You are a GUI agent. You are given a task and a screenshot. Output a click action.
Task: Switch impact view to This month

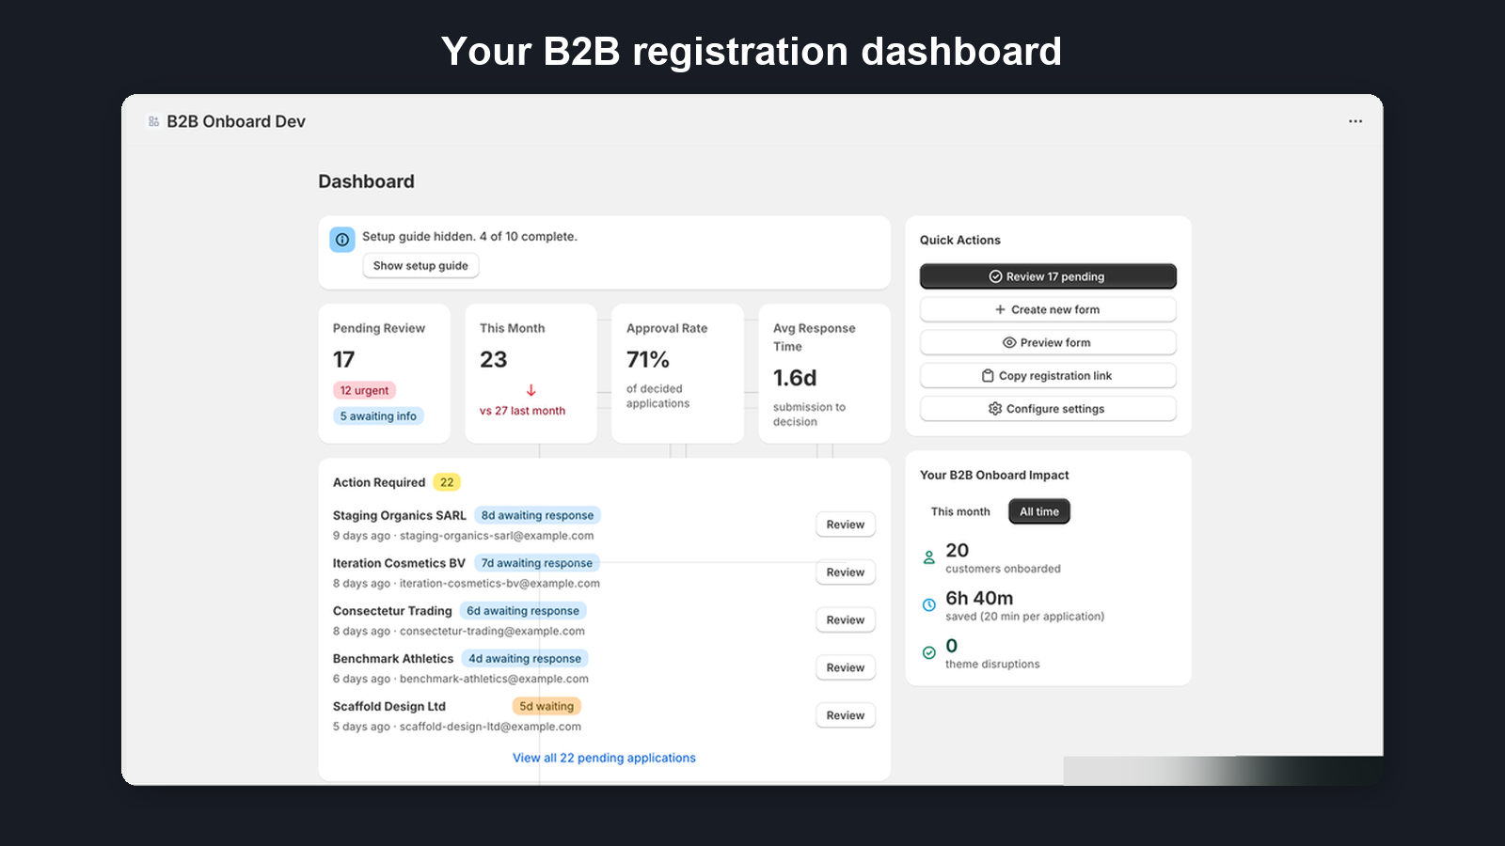pyautogui.click(x=959, y=511)
